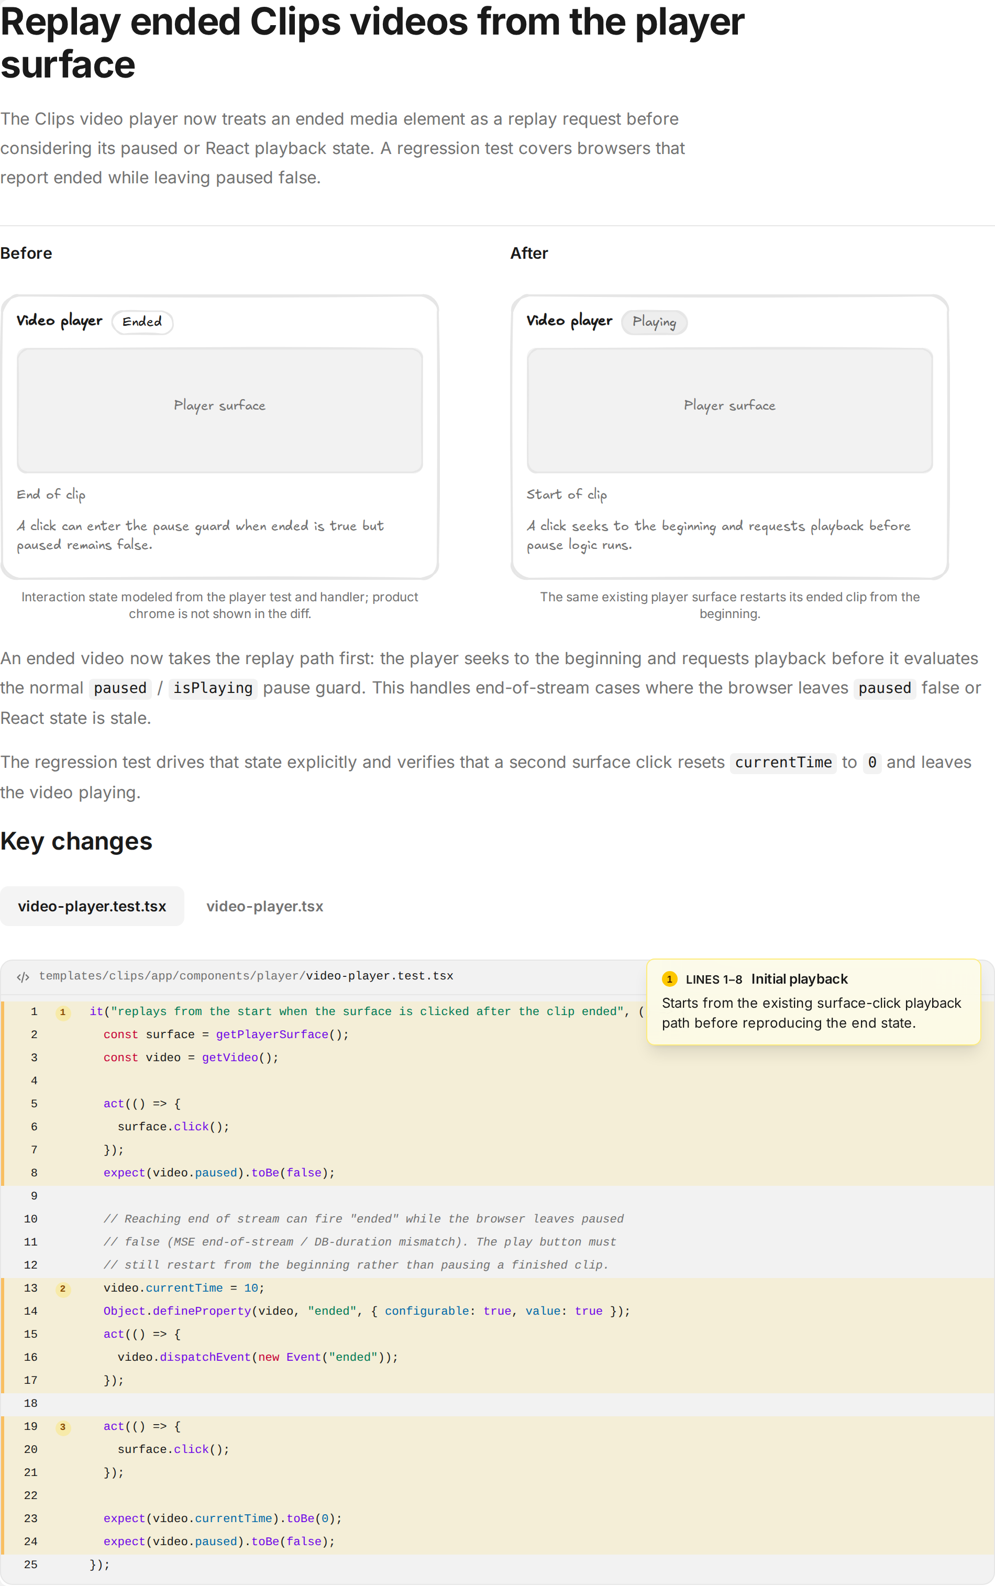Click the isPlaying inline code chip
995x1586 pixels.
coord(213,688)
